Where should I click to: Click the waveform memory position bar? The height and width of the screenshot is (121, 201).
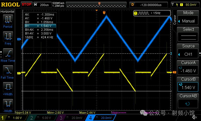[99, 5]
